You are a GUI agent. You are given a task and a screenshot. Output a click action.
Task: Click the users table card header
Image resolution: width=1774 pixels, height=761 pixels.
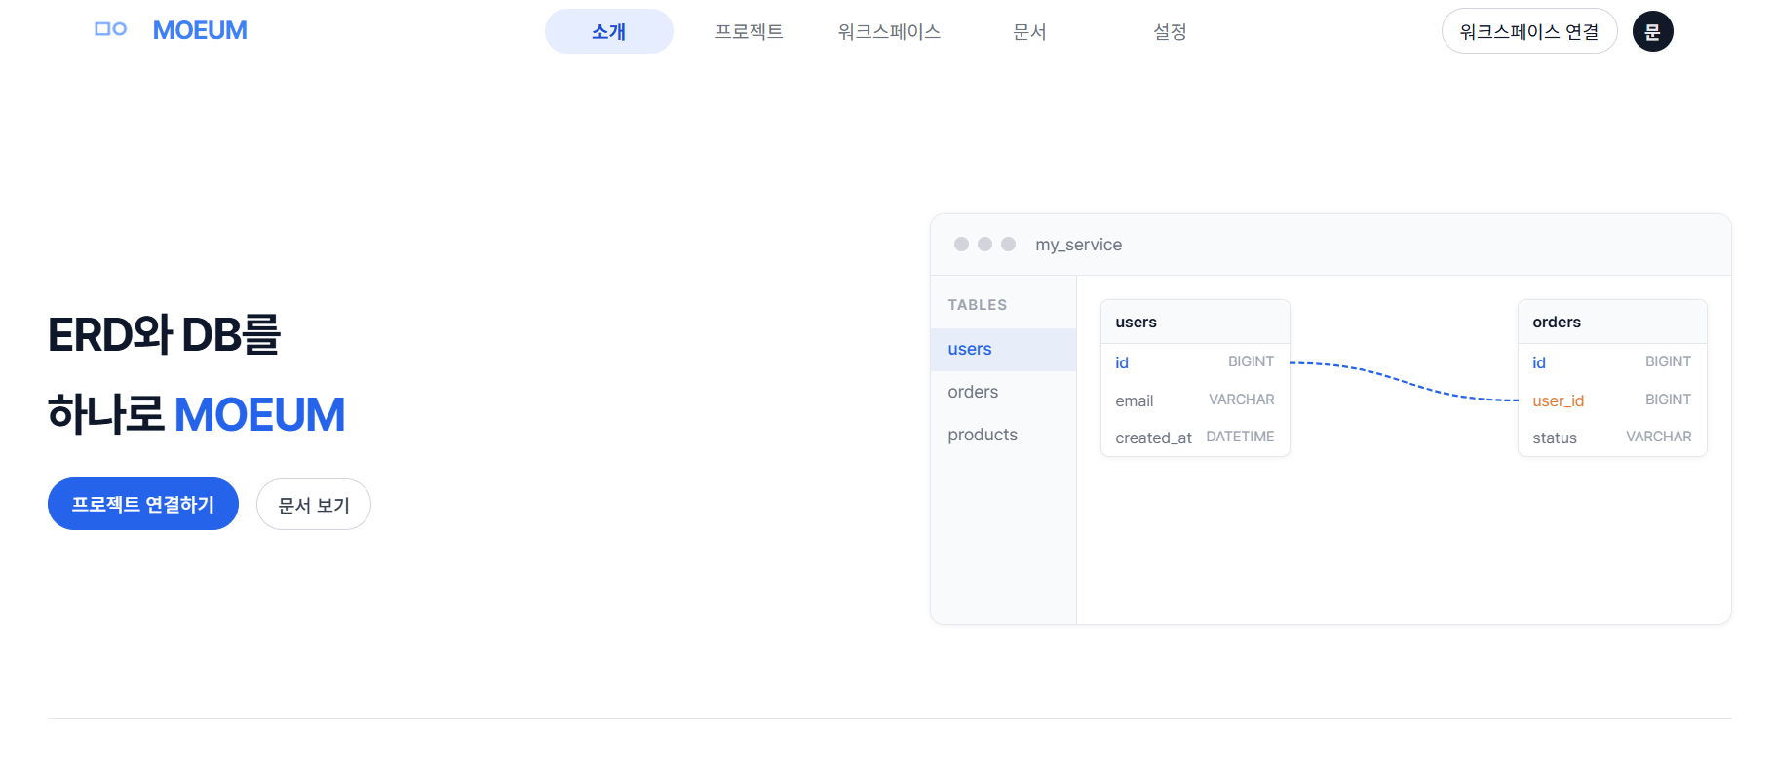1195,322
